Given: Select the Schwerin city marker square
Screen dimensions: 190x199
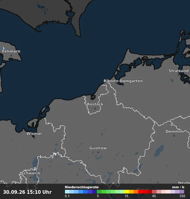Looking at the screenshot, I should coord(31,177).
